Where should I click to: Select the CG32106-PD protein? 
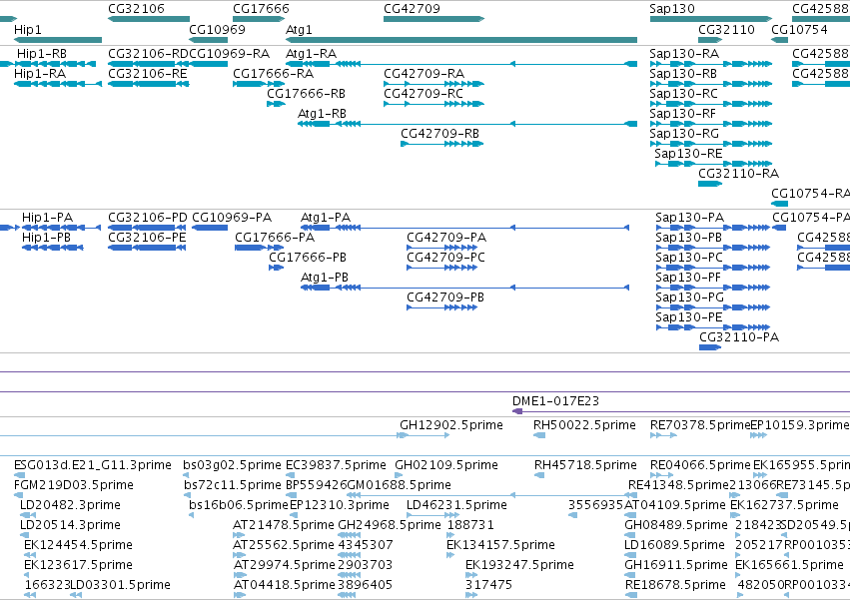(x=147, y=227)
